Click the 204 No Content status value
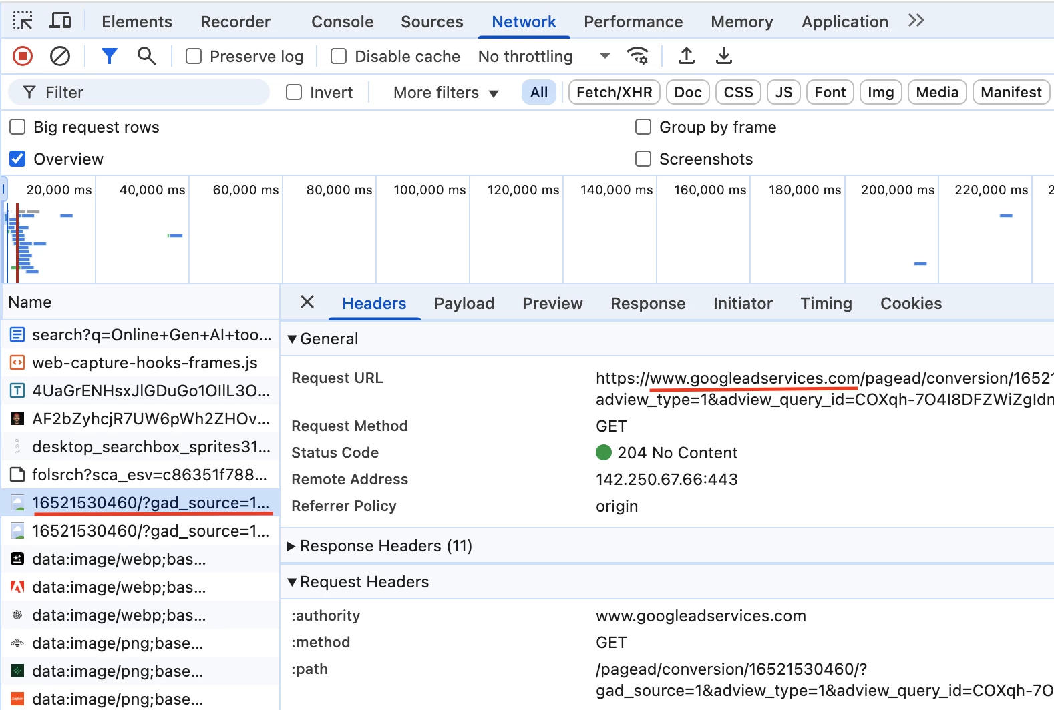The height and width of the screenshot is (710, 1054). pos(677,452)
